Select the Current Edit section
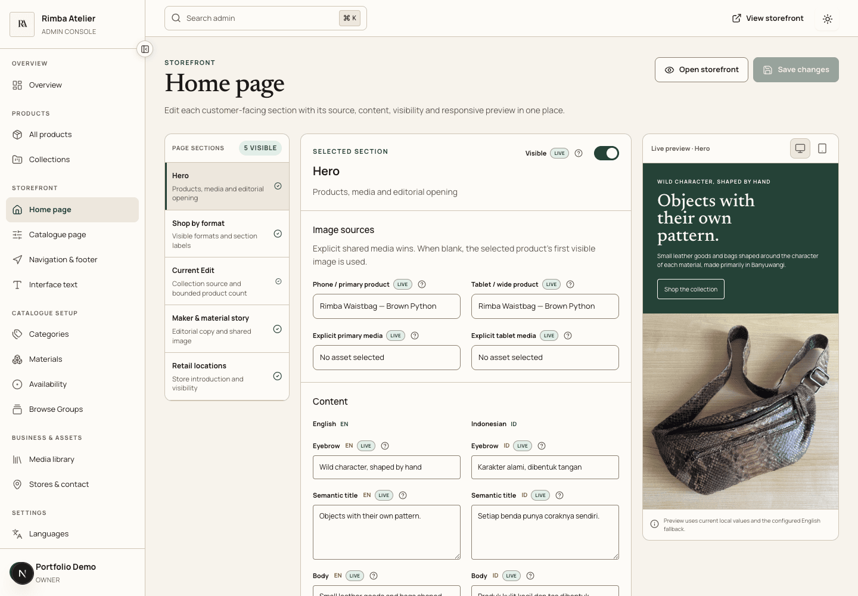The width and height of the screenshot is (858, 596). 227,281
